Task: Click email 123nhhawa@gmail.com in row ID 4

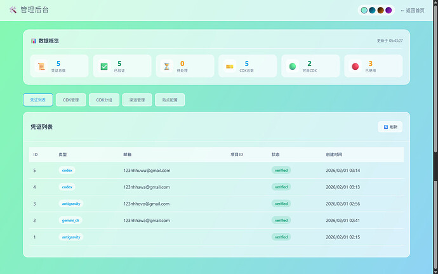Action: 147,187
